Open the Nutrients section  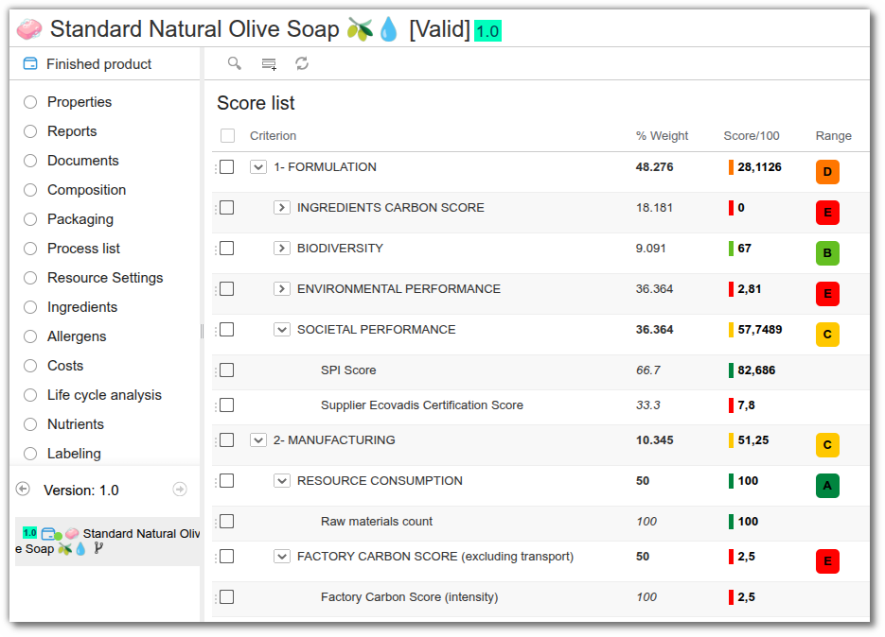pos(76,424)
